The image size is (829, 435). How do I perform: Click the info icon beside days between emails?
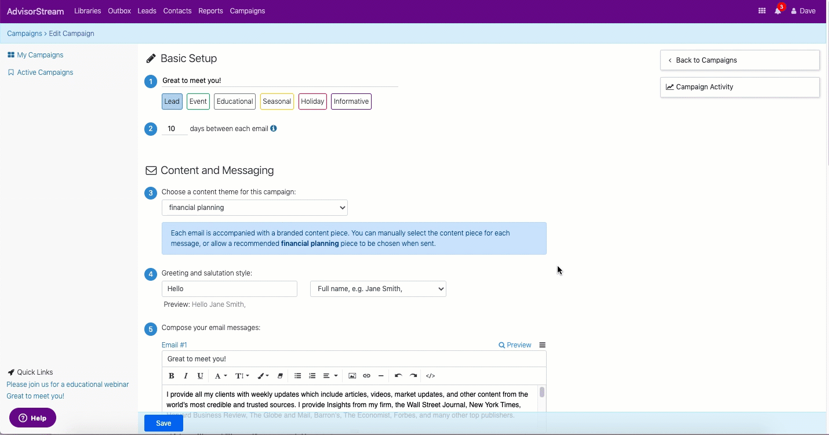(x=274, y=128)
